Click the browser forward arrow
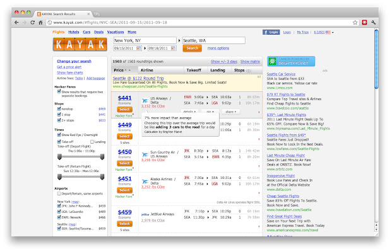 pyautogui.click(x=25, y=23)
